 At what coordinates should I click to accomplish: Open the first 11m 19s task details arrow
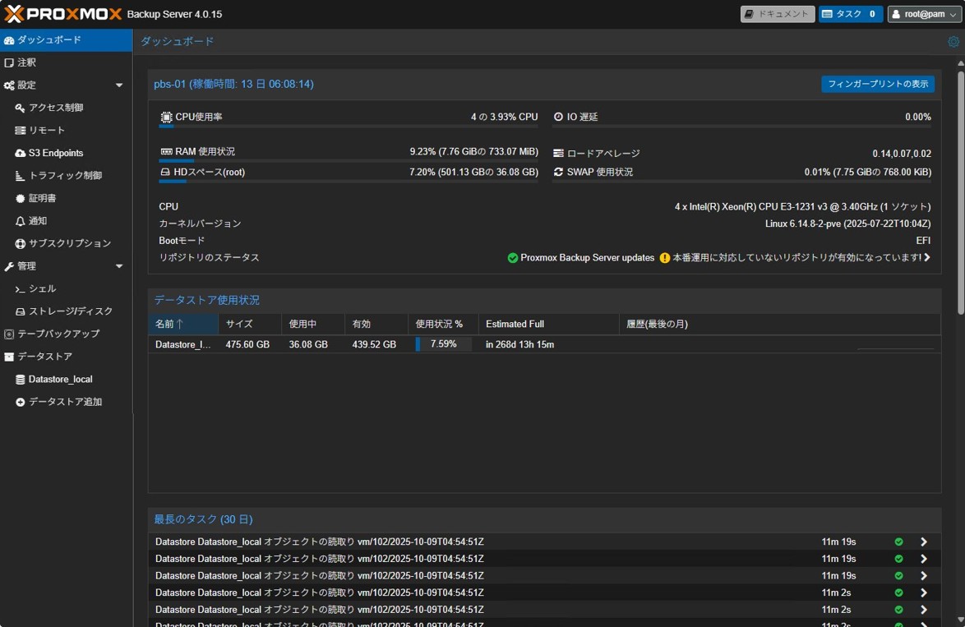point(924,542)
